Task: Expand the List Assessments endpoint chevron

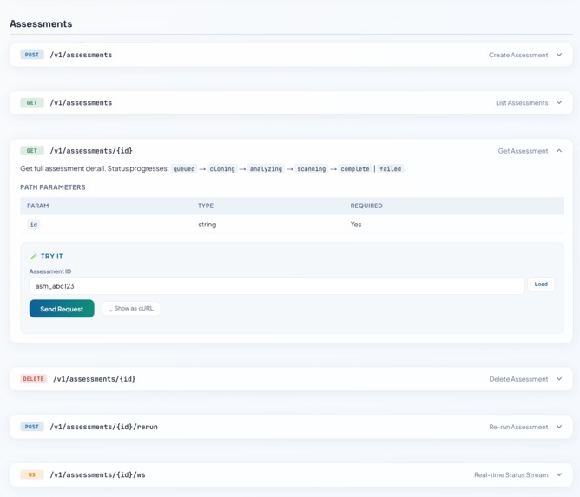Action: pos(559,102)
